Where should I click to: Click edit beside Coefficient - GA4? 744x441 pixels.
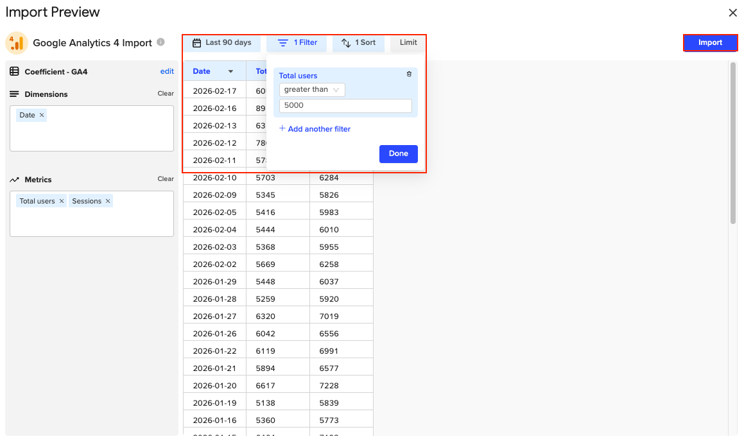167,71
